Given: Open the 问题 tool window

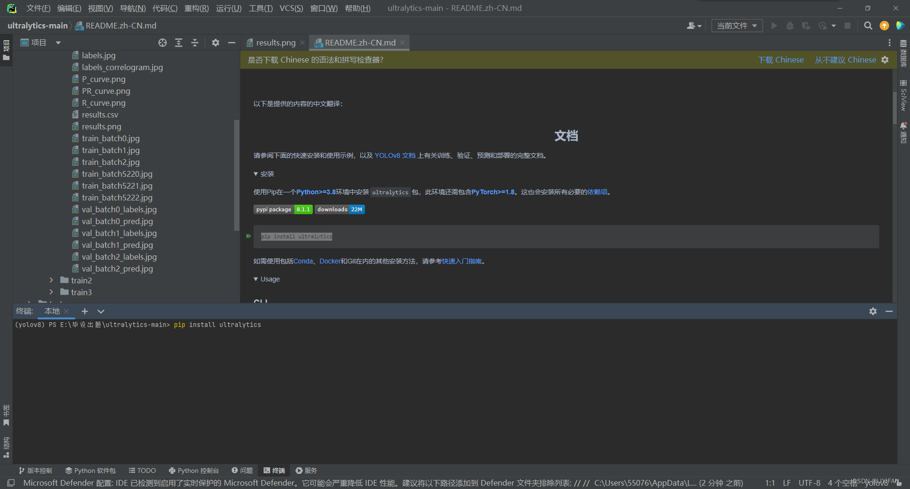Looking at the screenshot, I should tap(242, 471).
